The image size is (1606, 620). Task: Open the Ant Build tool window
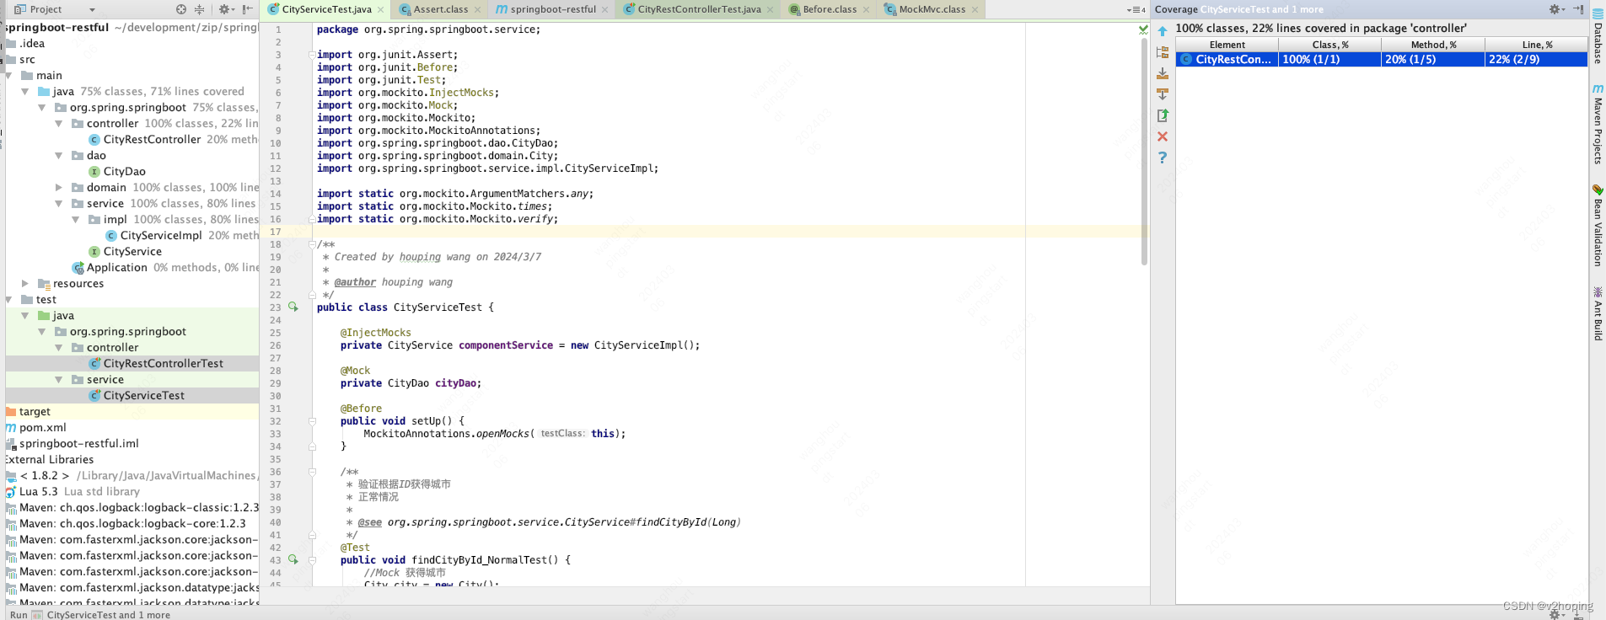[1598, 313]
